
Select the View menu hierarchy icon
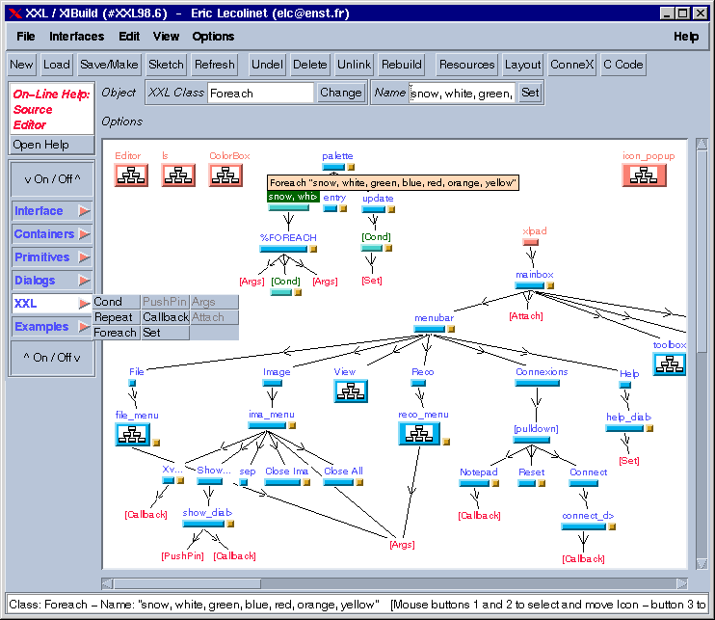(x=351, y=391)
